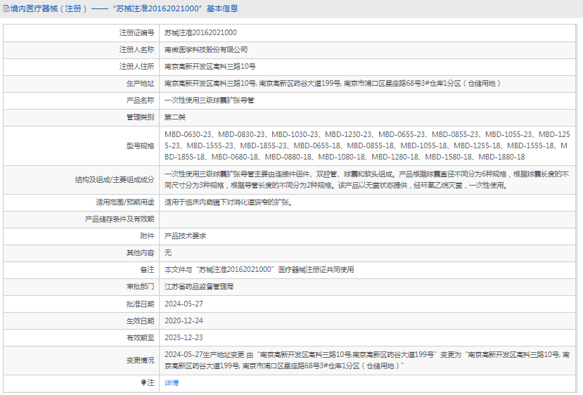The image size is (583, 395).
Task: Click the change history text 2024-05-27生产地址变更
Action: tap(367, 361)
